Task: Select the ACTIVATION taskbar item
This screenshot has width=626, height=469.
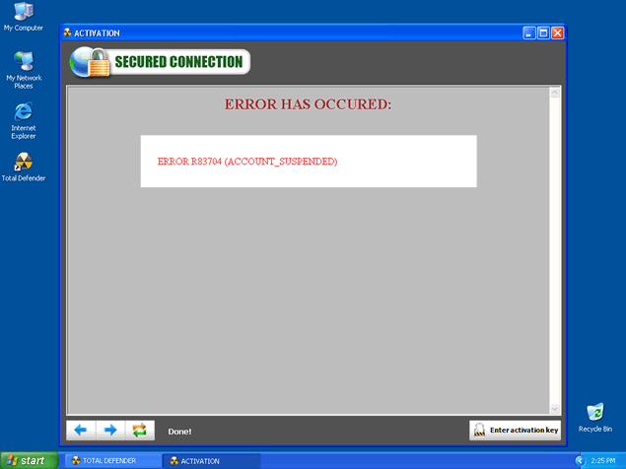Action: pyautogui.click(x=208, y=460)
